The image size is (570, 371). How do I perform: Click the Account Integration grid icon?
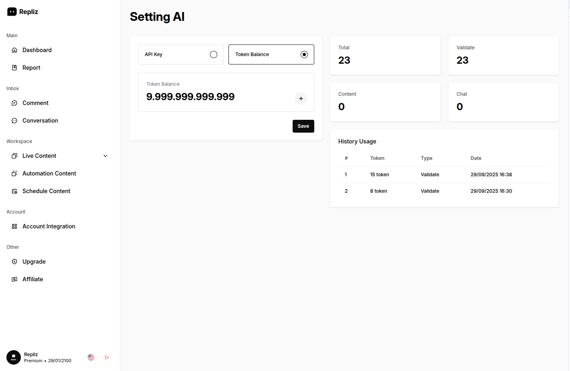click(x=14, y=226)
